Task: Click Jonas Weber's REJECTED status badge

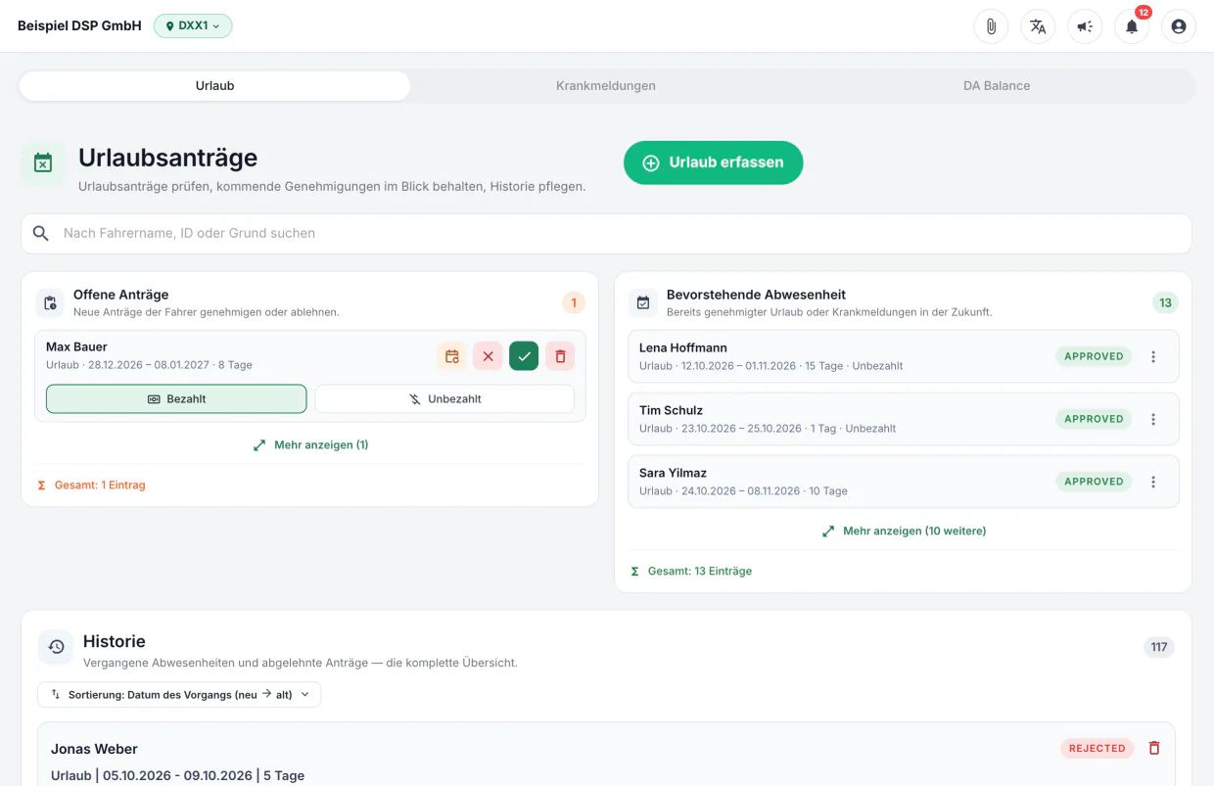Action: 1097,748
